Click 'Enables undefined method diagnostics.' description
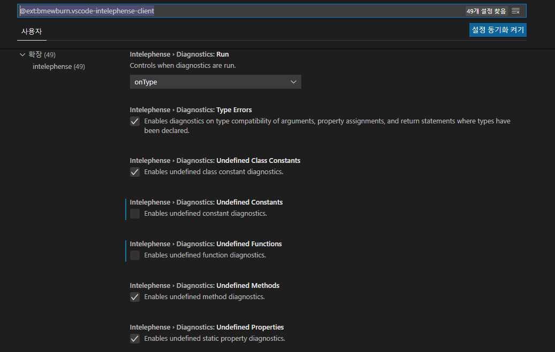555x352 pixels. (x=204, y=297)
